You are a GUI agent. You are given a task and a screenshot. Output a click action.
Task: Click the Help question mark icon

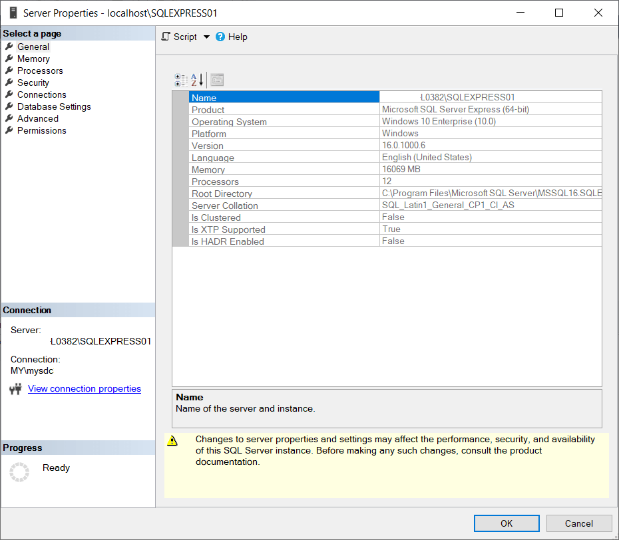(x=220, y=37)
